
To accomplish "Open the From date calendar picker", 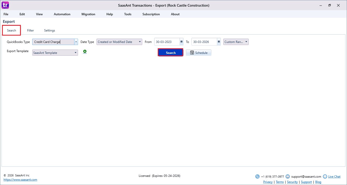I will (x=181, y=42).
